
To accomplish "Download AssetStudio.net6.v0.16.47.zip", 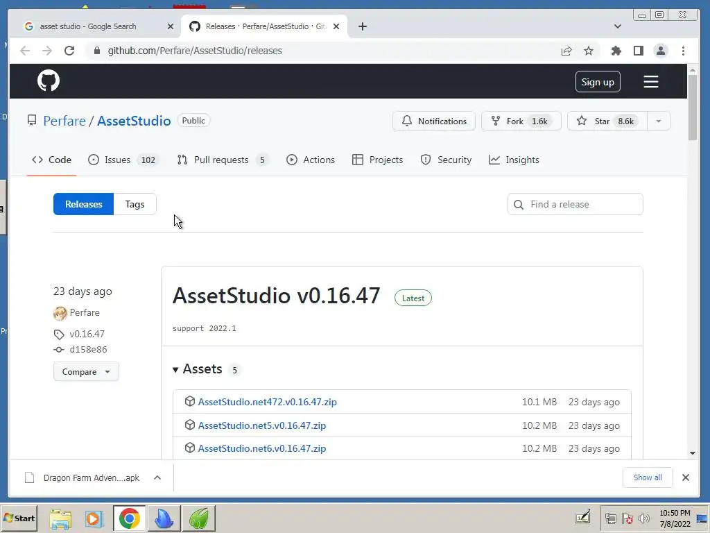I will [x=261, y=448].
